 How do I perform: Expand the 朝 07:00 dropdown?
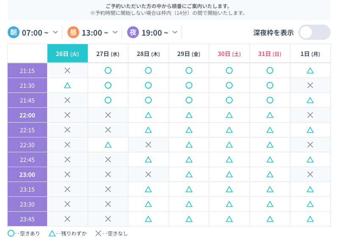[56, 33]
